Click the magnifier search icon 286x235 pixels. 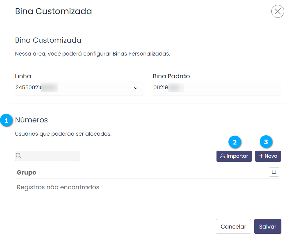tap(19, 156)
